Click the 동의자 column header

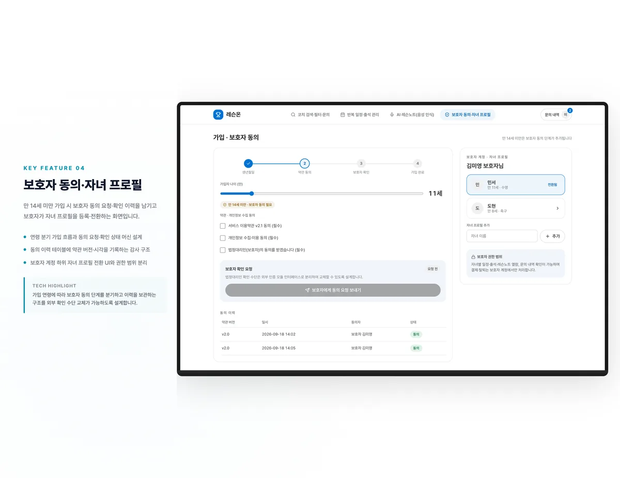pyautogui.click(x=355, y=322)
